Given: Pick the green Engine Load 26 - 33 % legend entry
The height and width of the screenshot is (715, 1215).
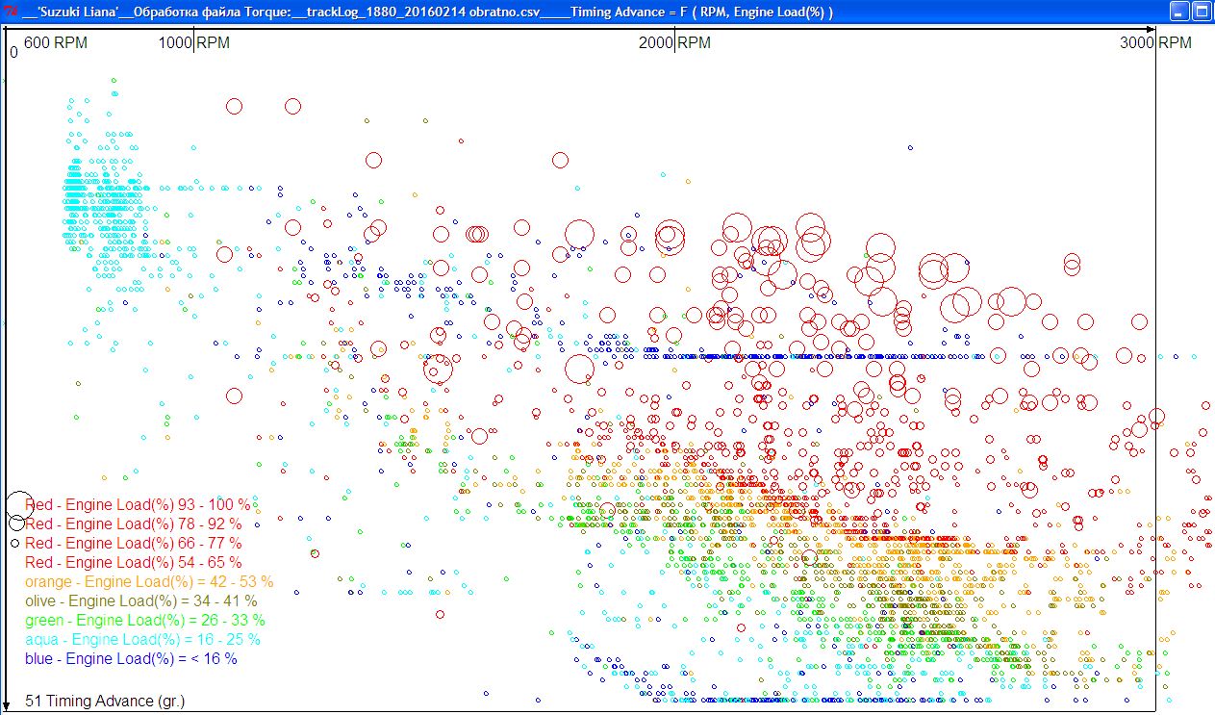Looking at the screenshot, I should pos(144,620).
